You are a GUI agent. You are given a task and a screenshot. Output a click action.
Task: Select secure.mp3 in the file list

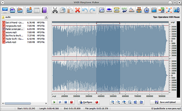(x=23, y=32)
